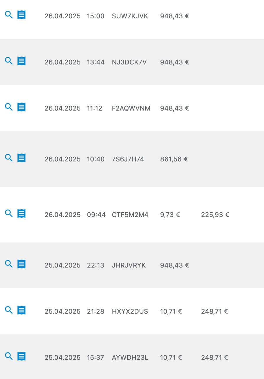The height and width of the screenshot is (379, 264).
Task: Click search icon for JHRJVRYK
Action: point(9,264)
